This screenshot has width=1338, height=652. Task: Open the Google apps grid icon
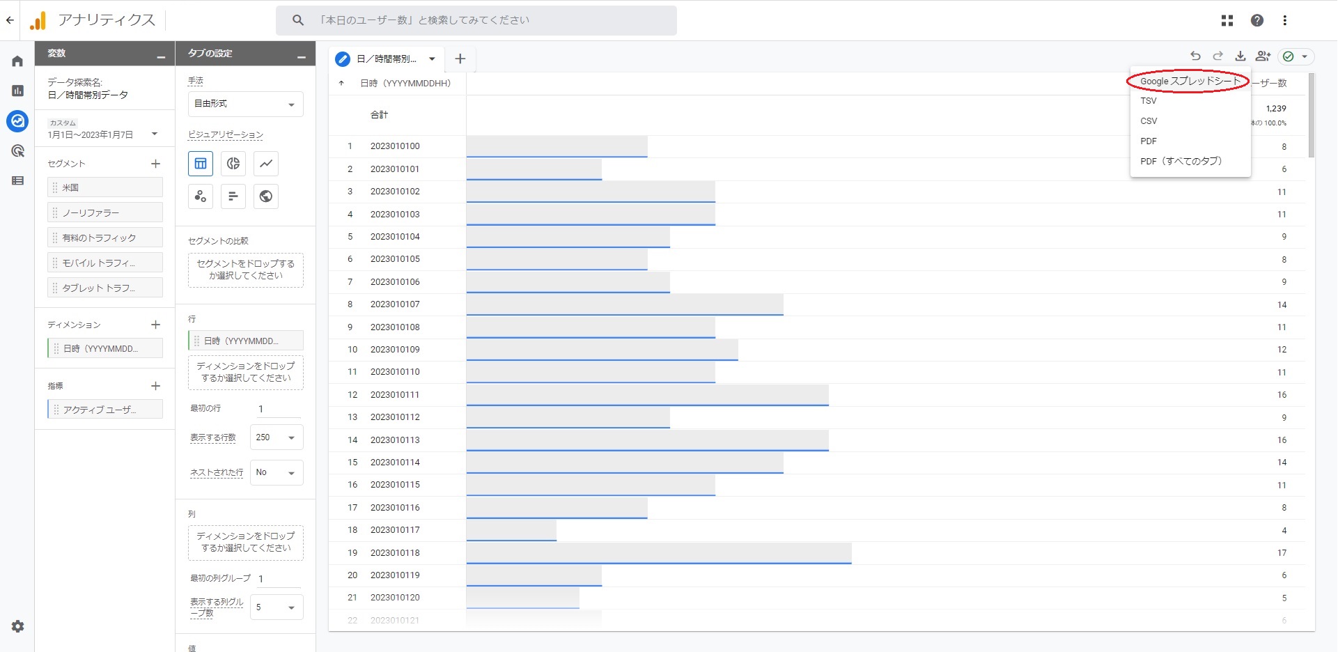1227,20
